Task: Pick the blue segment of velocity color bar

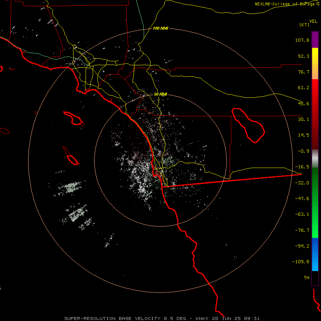Action: click(x=315, y=254)
